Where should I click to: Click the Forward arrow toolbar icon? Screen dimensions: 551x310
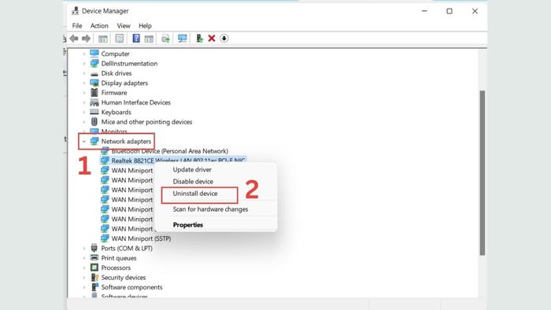tap(86, 39)
